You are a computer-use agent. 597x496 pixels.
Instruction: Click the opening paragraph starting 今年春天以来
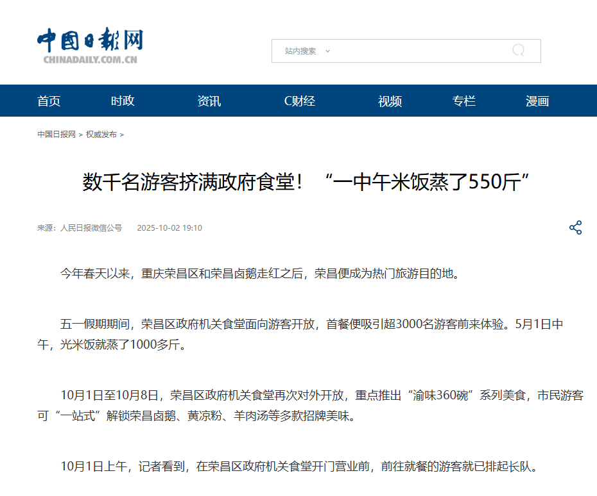pyautogui.click(x=260, y=274)
